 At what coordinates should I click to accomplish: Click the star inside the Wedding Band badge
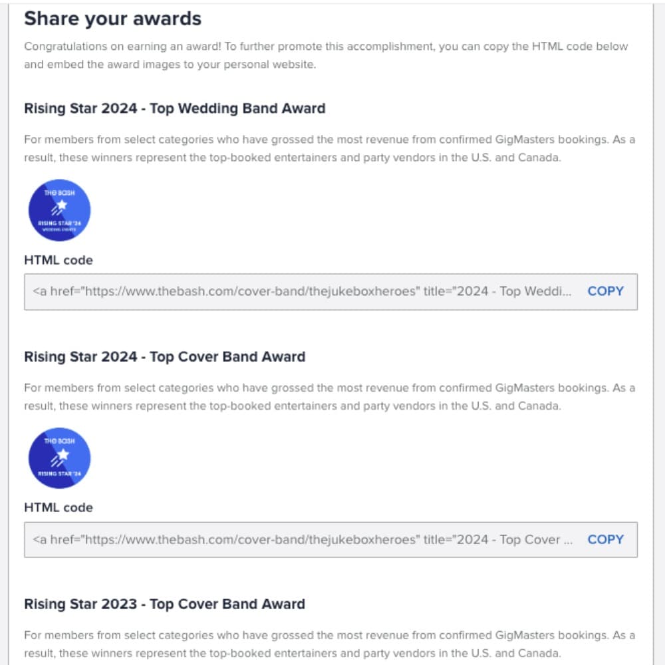click(63, 205)
